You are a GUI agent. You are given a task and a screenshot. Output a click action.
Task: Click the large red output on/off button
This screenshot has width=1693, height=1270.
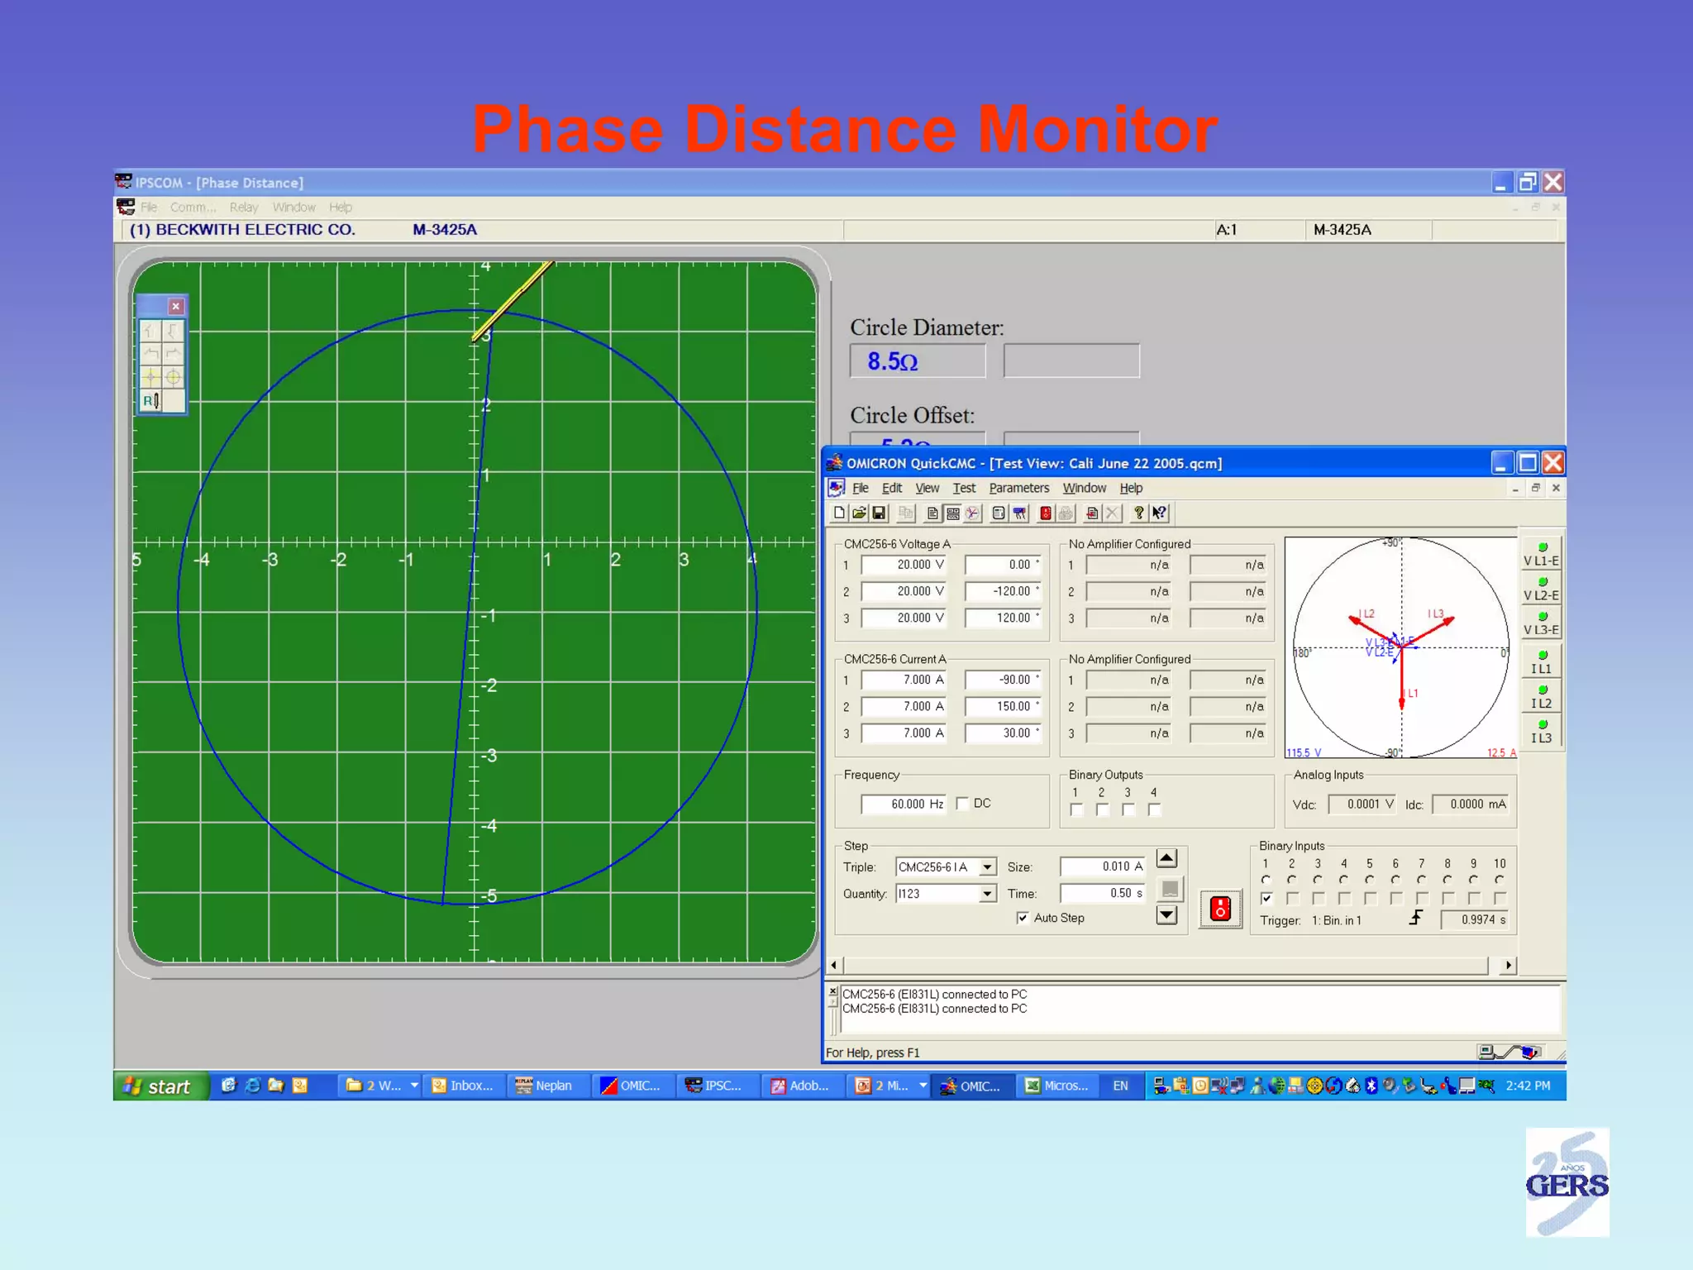coord(1220,909)
